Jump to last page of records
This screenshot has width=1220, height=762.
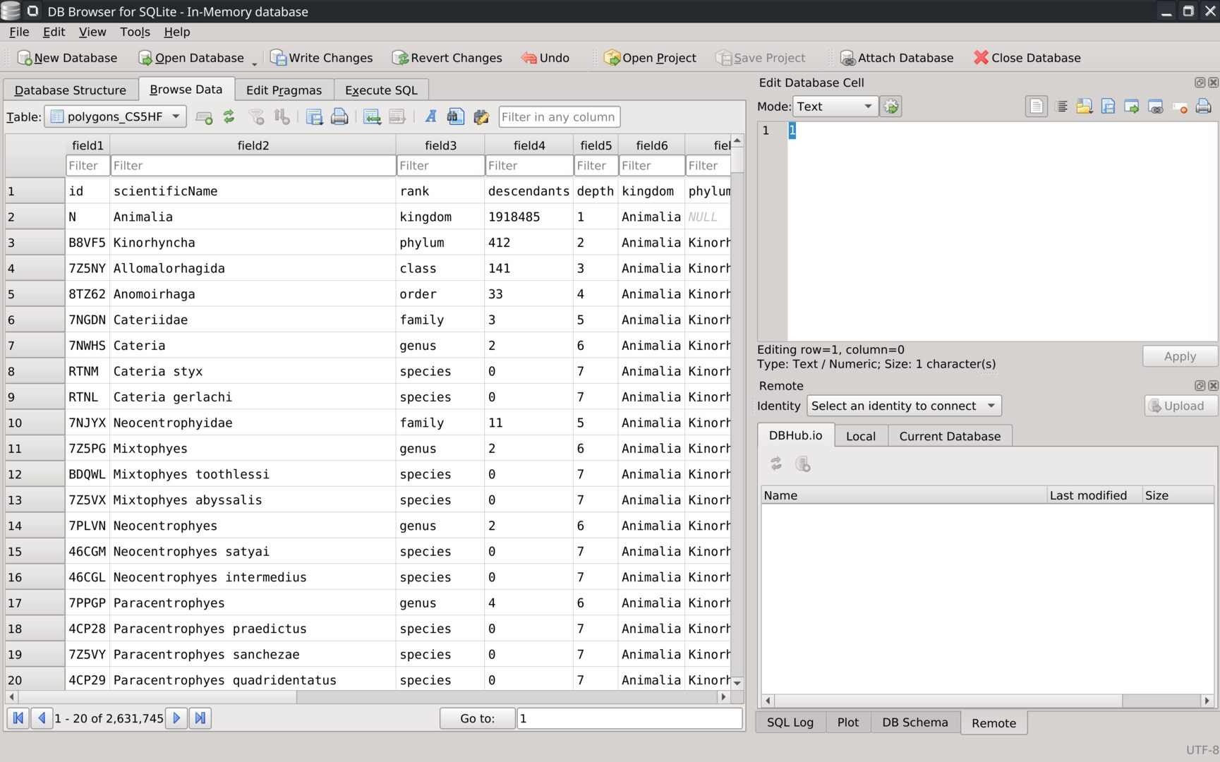point(200,718)
